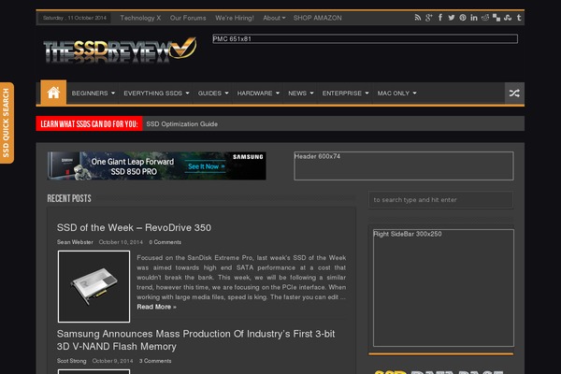Click the search type and hit enter field
Image resolution: width=561 pixels, height=374 pixels.
tap(440, 200)
